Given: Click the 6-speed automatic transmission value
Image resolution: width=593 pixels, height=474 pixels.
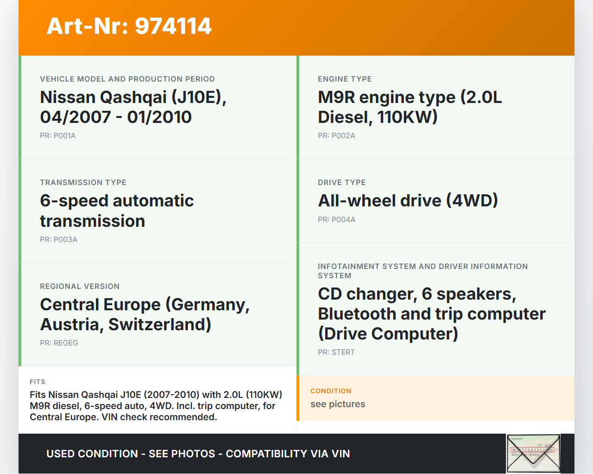Looking at the screenshot, I should [x=117, y=211].
